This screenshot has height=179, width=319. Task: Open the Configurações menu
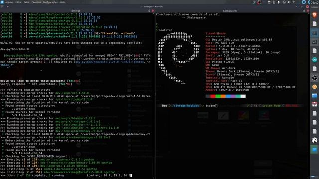pyautogui.click(x=50, y=2)
